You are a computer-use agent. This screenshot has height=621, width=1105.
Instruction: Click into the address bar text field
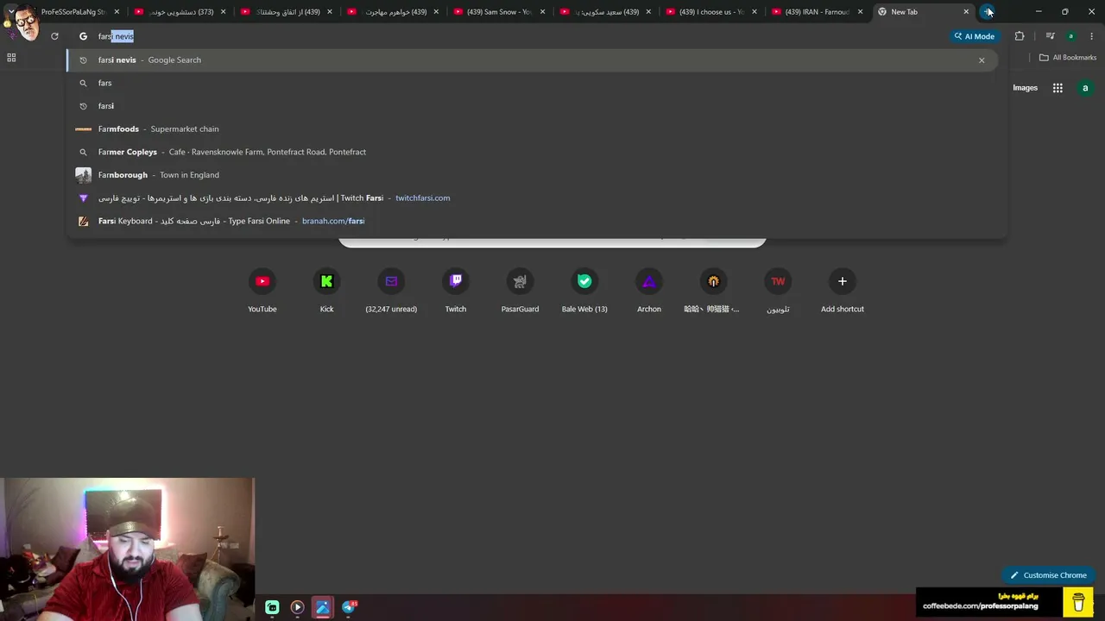(518, 36)
